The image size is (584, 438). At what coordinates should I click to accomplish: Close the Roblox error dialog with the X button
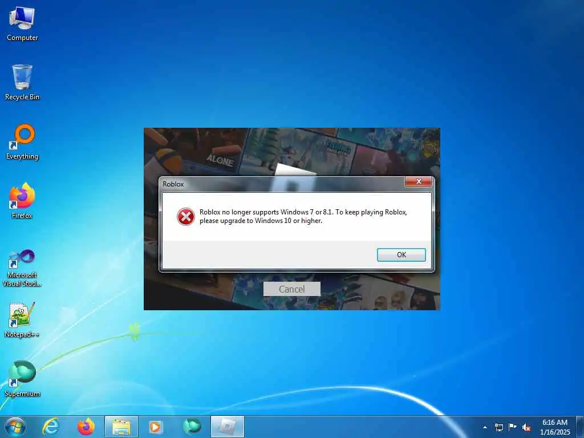418,182
